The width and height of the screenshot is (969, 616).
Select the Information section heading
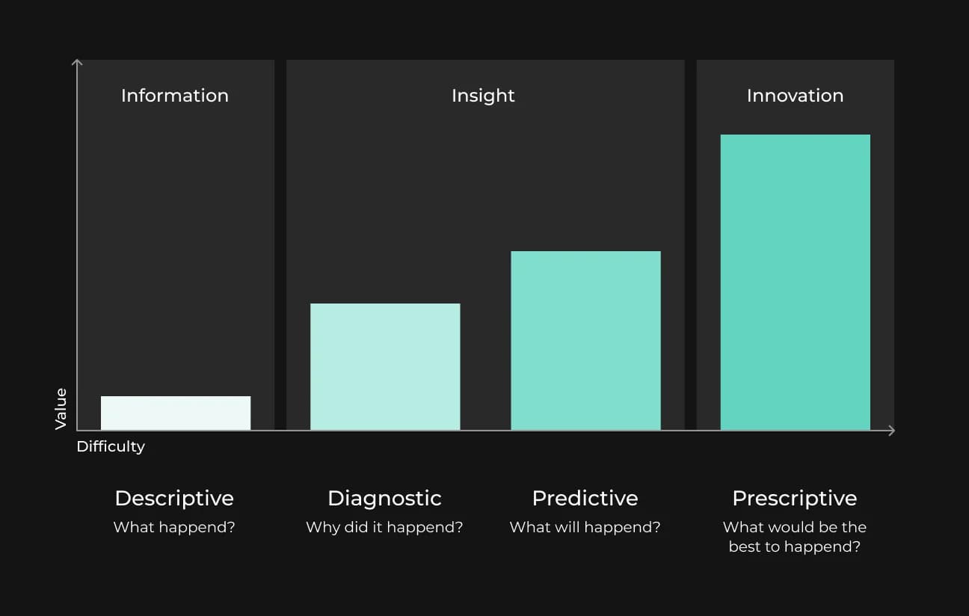coord(175,96)
